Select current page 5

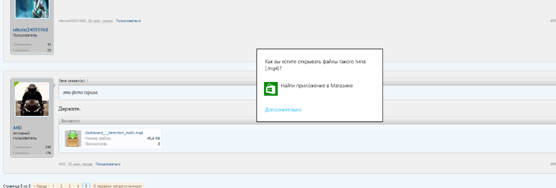86,186
